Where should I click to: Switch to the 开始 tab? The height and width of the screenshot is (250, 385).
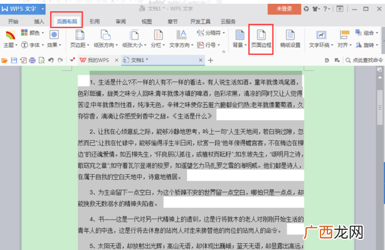(x=13, y=21)
